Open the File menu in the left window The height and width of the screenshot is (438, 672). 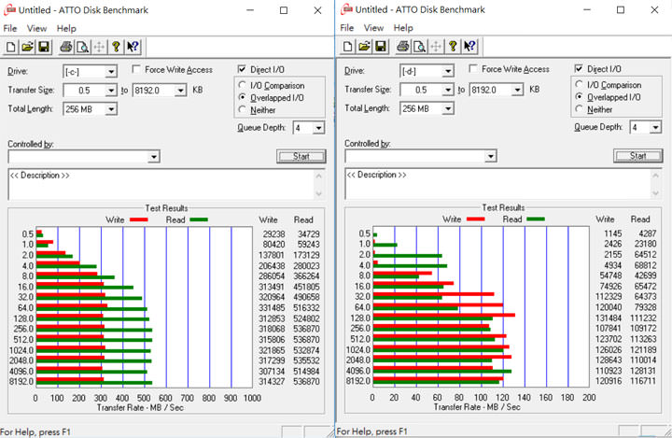click(x=10, y=28)
